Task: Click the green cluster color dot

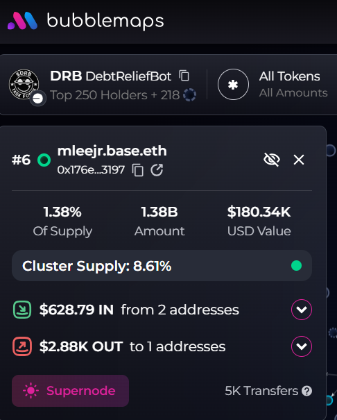Action: [x=296, y=266]
